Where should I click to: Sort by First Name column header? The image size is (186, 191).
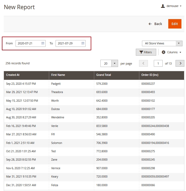[58, 75]
